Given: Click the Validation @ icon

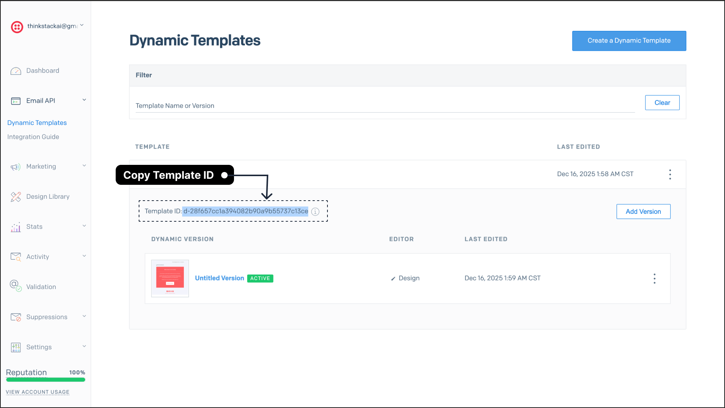Looking at the screenshot, I should pos(15,286).
